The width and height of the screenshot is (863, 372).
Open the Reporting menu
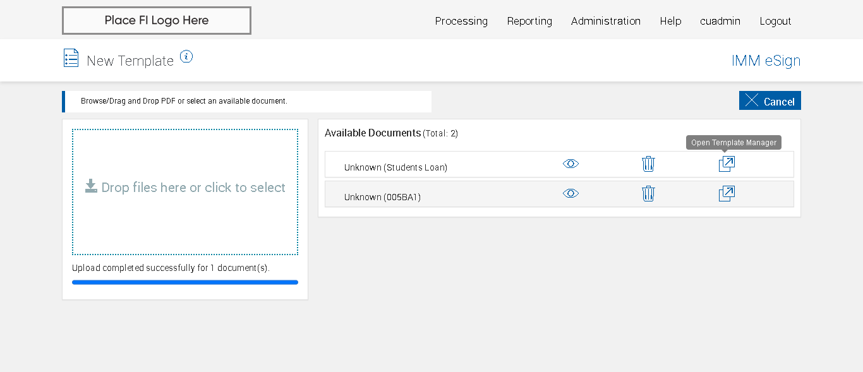coord(529,21)
